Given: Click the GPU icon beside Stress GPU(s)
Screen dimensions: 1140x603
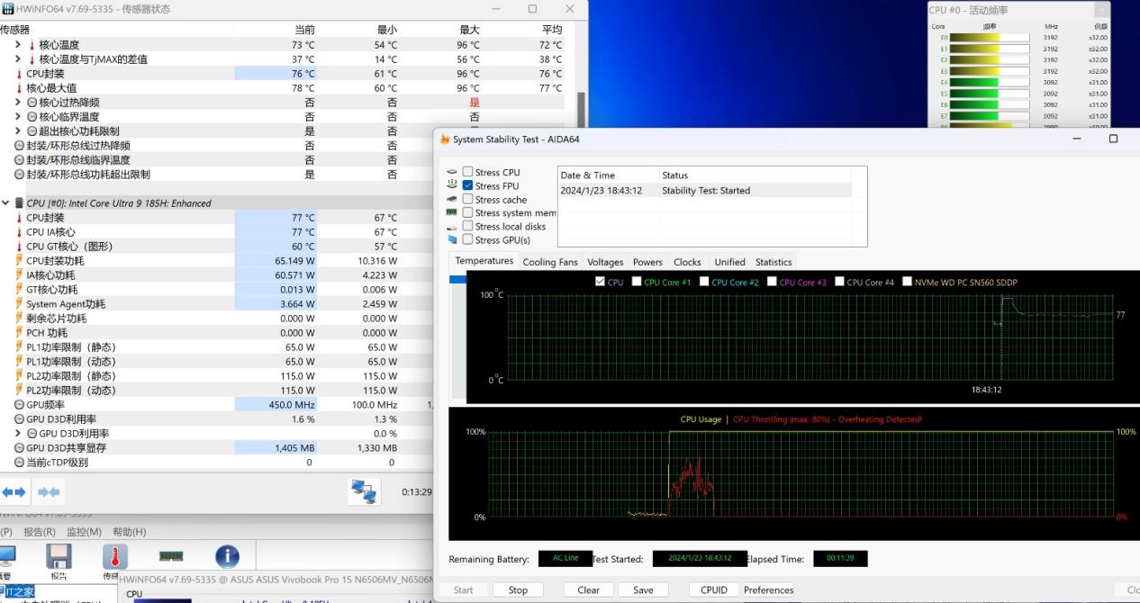Looking at the screenshot, I should [x=451, y=240].
